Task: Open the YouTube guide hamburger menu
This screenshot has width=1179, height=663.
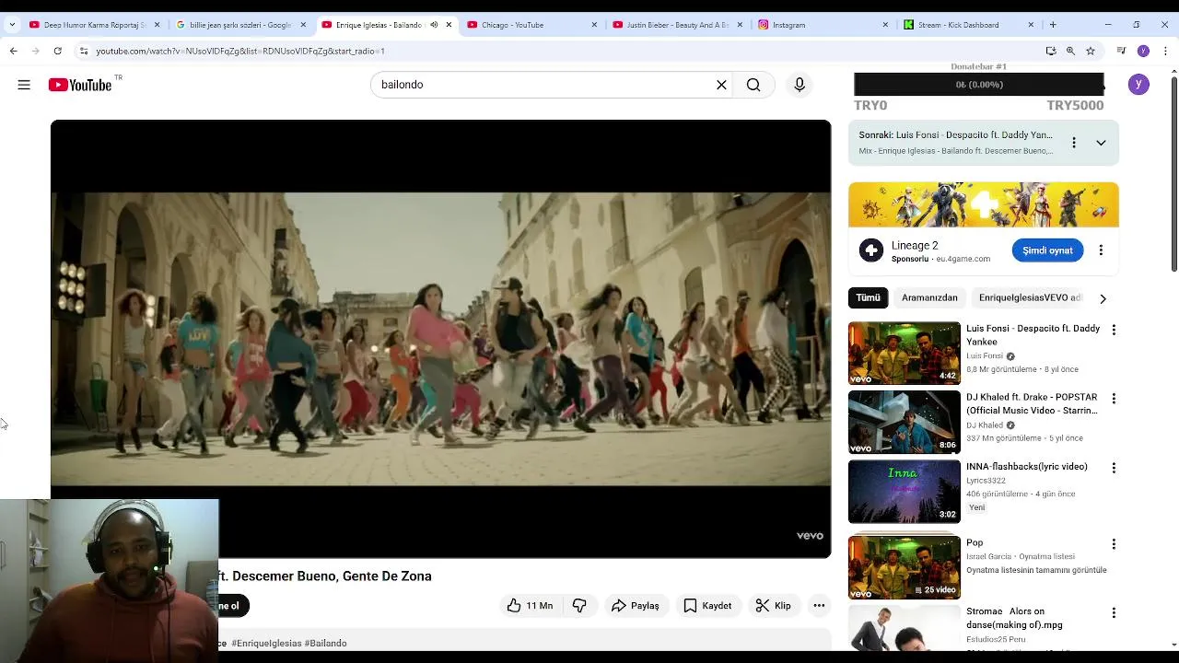Action: (x=24, y=85)
